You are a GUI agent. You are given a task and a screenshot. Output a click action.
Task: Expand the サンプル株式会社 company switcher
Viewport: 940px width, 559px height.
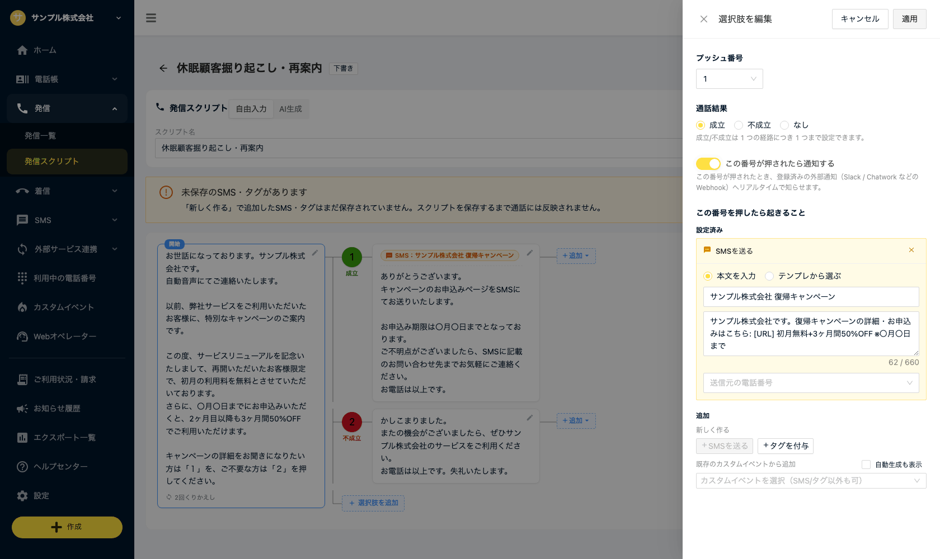tap(119, 18)
